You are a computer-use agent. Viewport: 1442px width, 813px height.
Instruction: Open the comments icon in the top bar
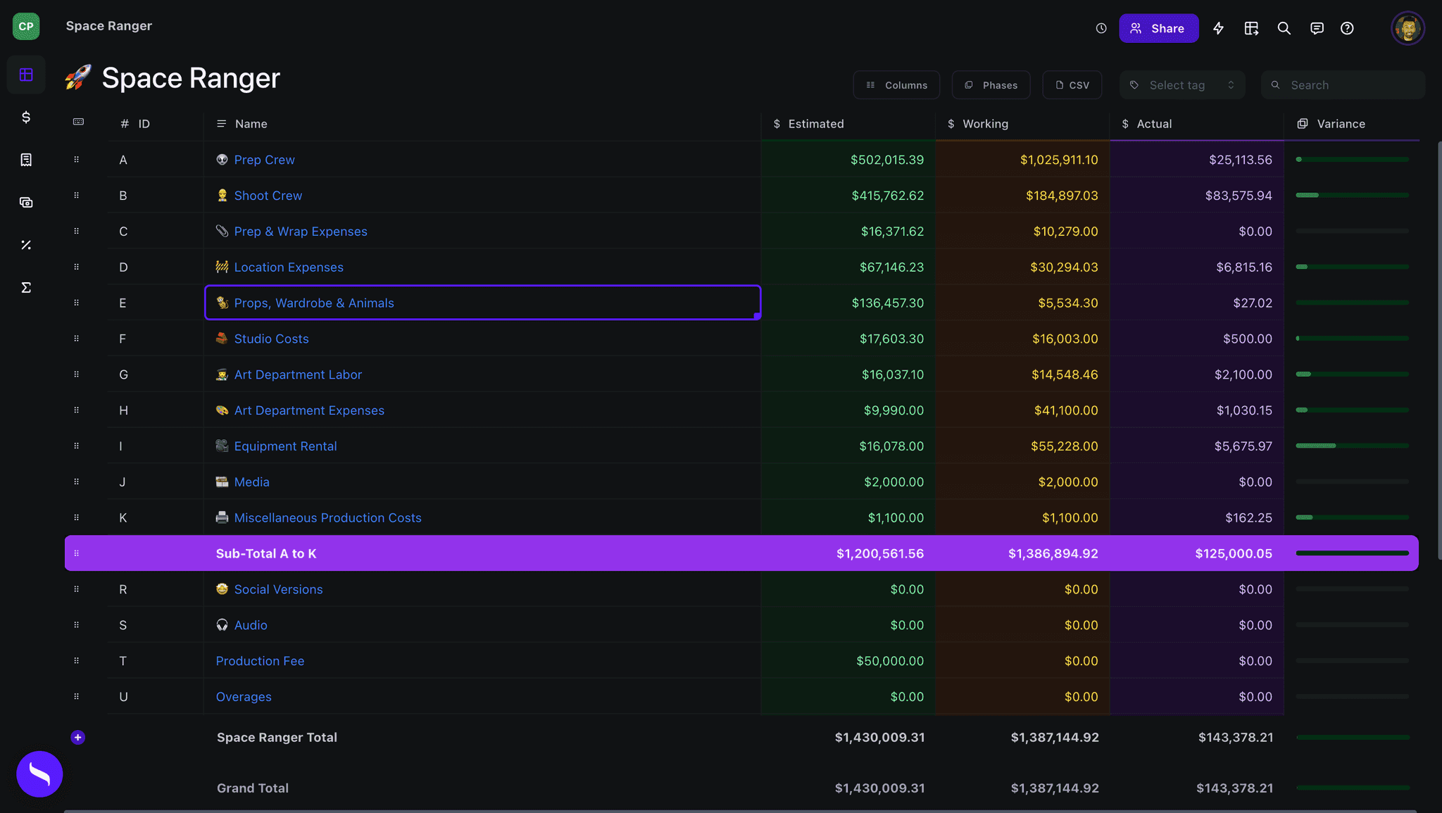point(1316,28)
